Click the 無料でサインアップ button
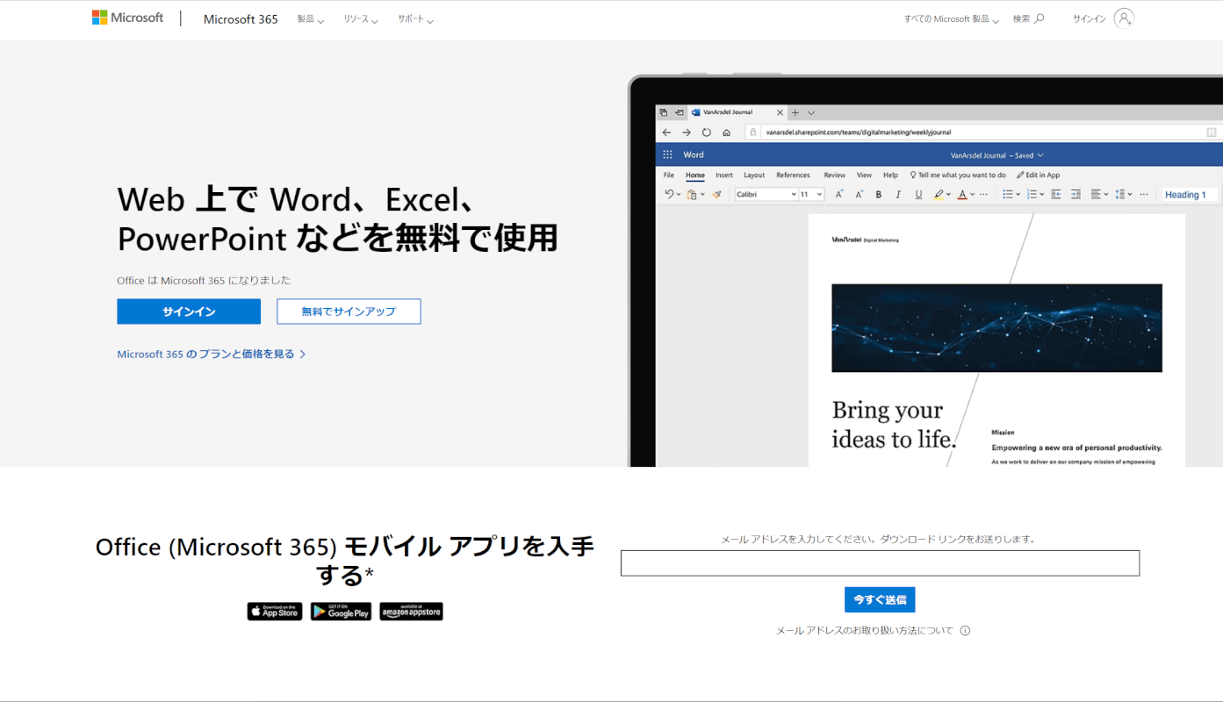1223x702 pixels. click(349, 312)
